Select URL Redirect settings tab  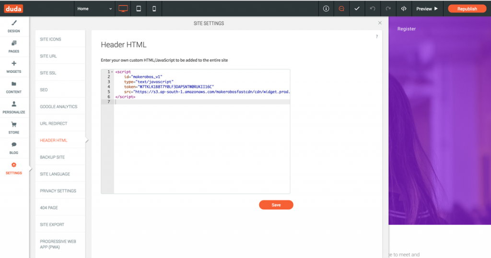pyautogui.click(x=60, y=124)
